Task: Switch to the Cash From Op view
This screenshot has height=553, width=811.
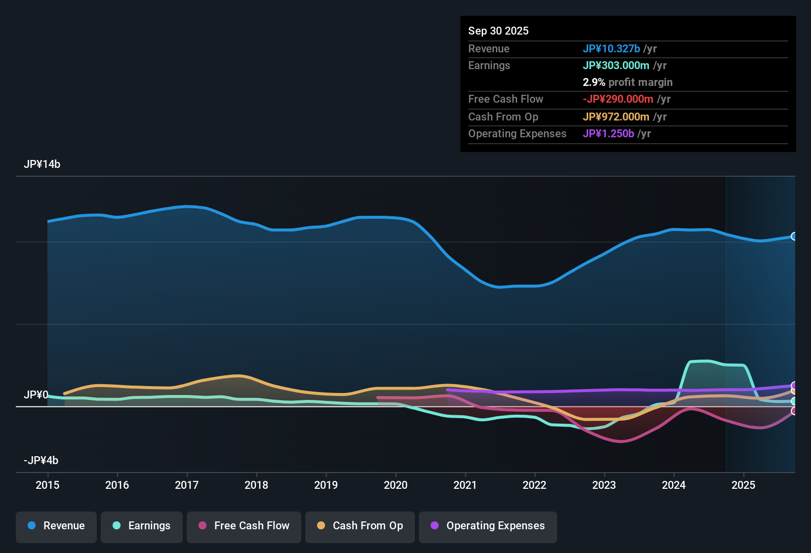Action: click(x=360, y=526)
